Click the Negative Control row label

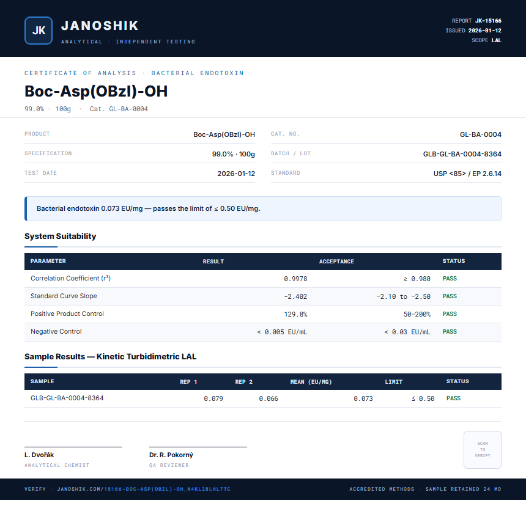click(56, 332)
